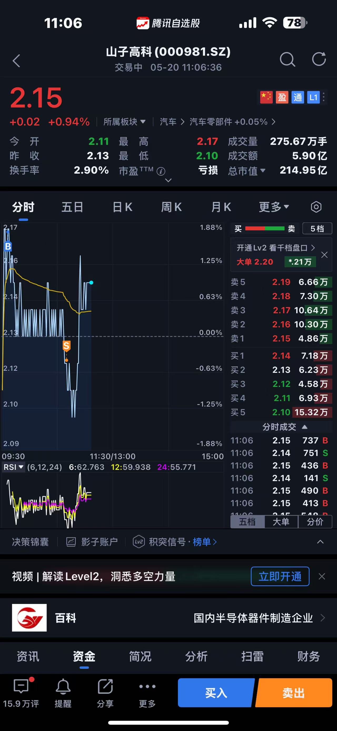Screen dimensions: 337x731
Task: Open the 开通Lv2 看千档盘口 link
Action: 276,248
